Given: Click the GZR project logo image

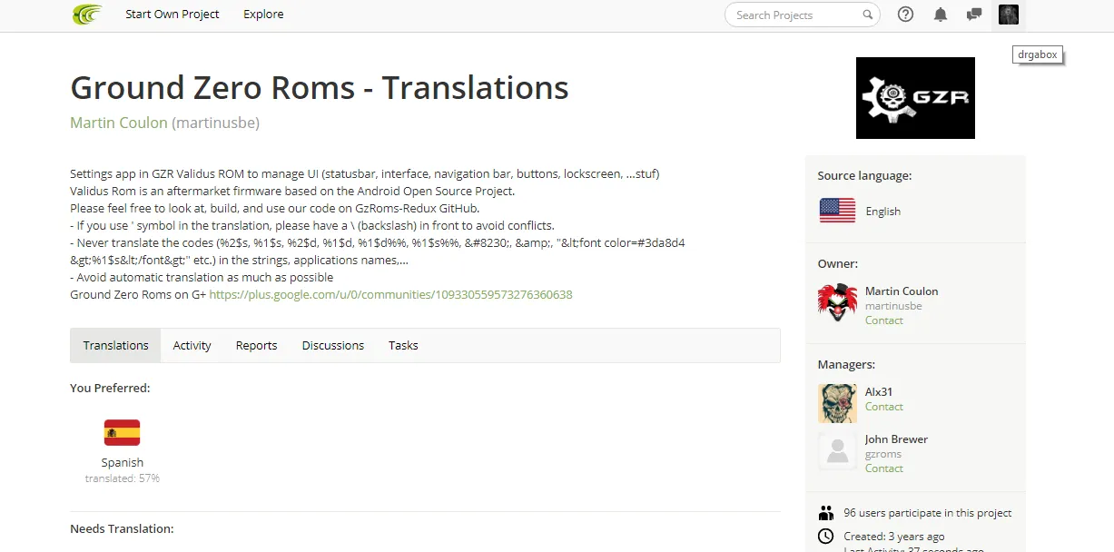Looking at the screenshot, I should pyautogui.click(x=915, y=98).
